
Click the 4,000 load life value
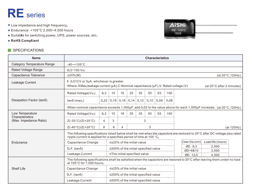215,155
